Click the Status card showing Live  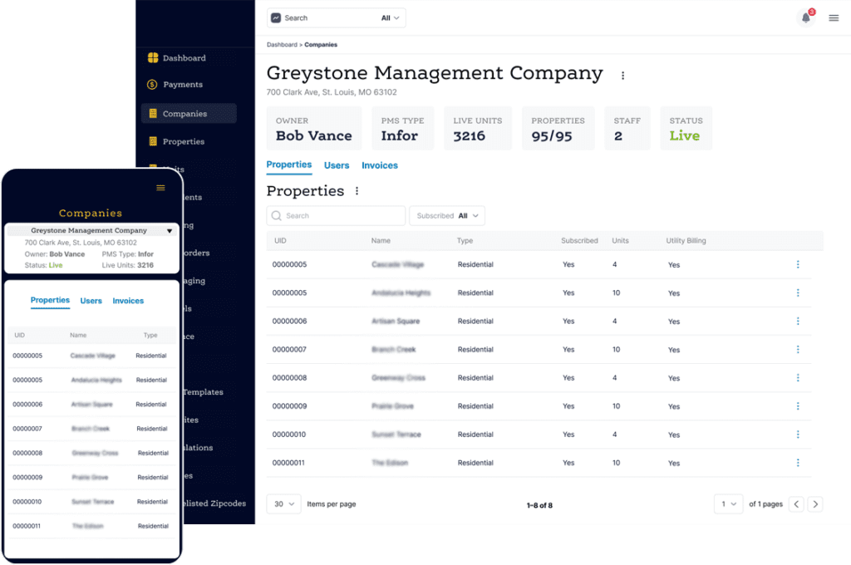point(686,129)
